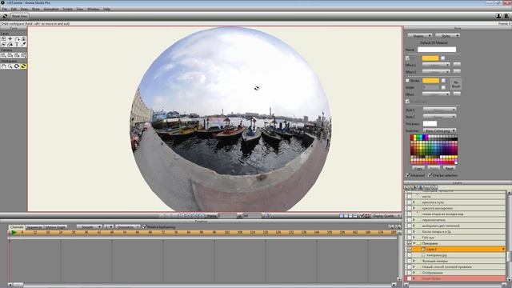The width and height of the screenshot is (512, 288).
Task: Open the Draw menu
Action: [25, 9]
